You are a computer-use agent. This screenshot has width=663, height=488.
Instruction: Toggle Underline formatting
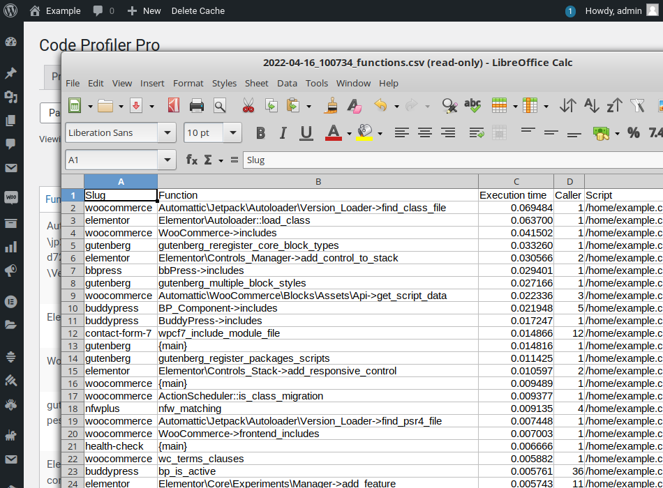click(x=306, y=134)
